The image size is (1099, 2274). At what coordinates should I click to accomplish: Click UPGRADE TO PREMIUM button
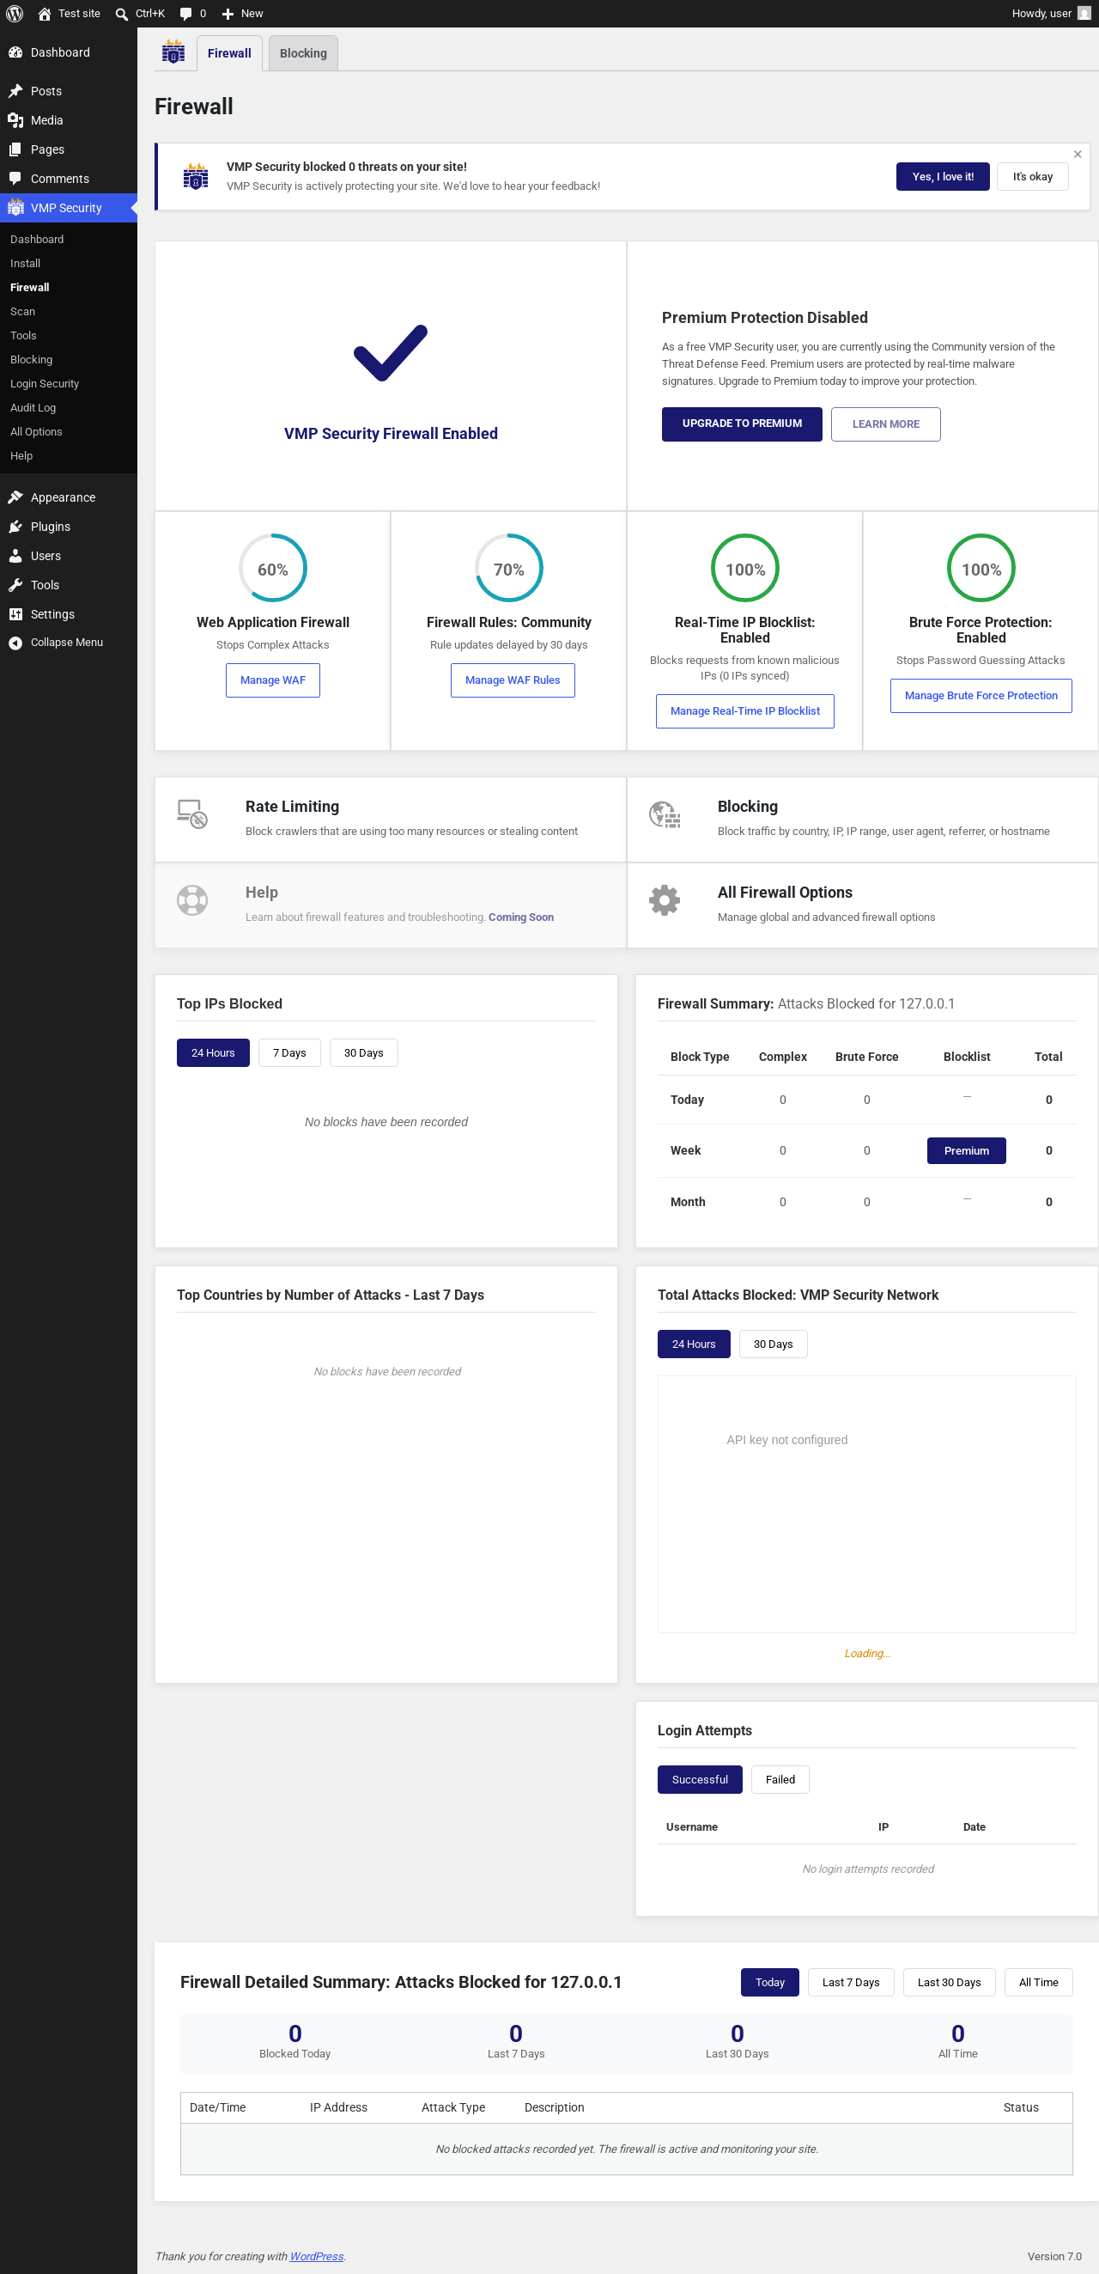(742, 424)
